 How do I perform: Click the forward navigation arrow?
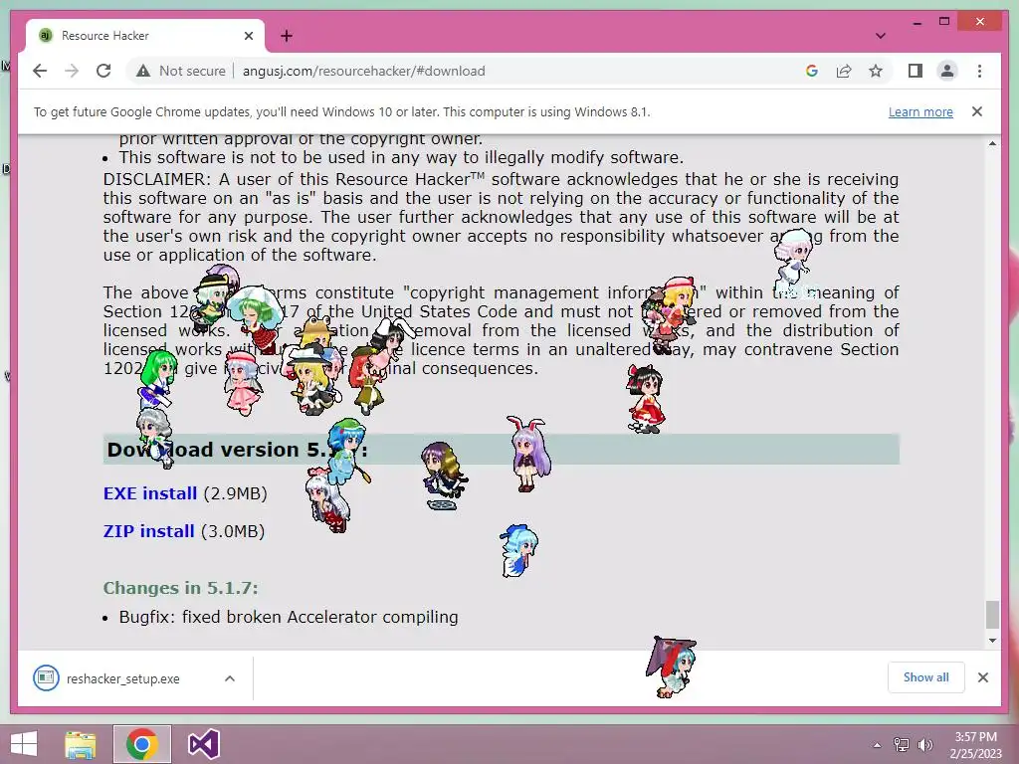click(x=72, y=71)
